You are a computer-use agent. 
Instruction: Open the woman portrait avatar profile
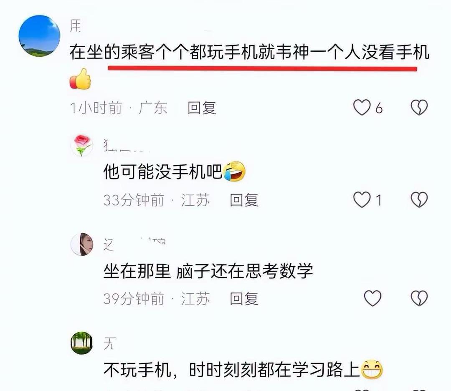coord(82,245)
